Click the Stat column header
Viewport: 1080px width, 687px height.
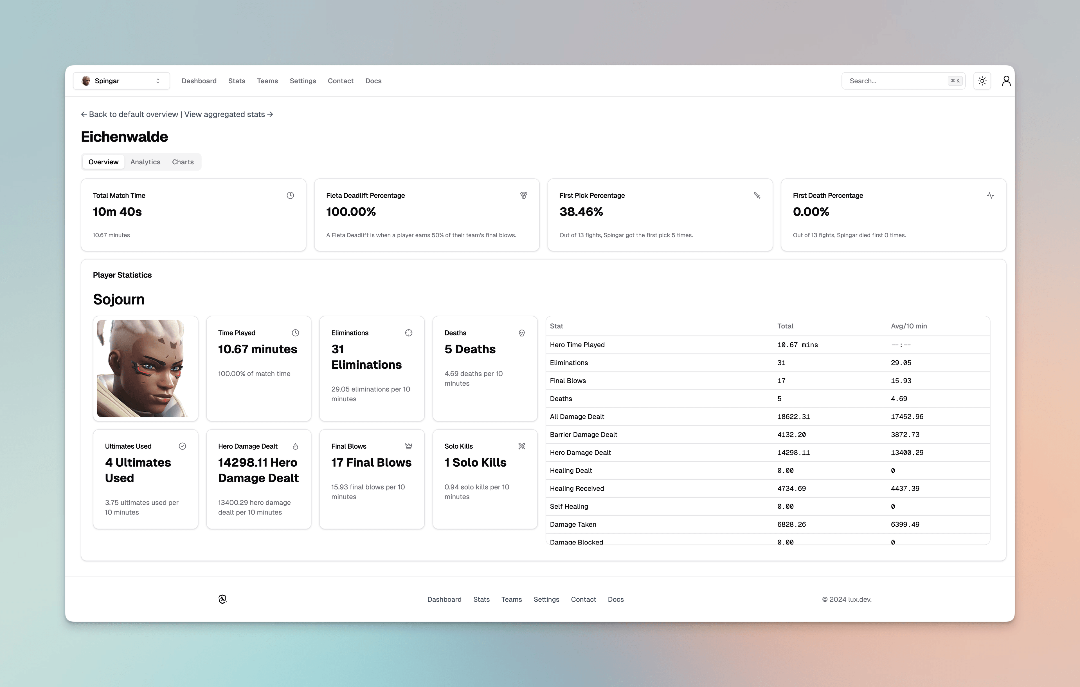556,326
